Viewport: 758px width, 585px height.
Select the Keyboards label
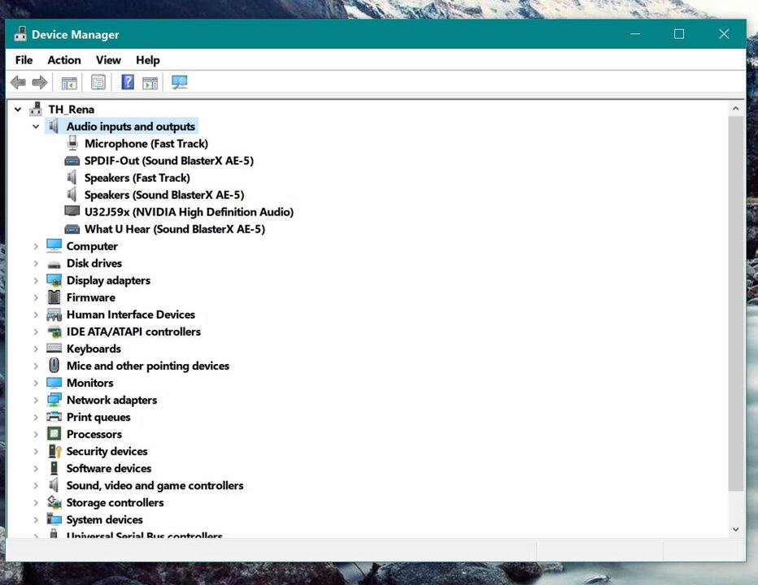tap(94, 349)
